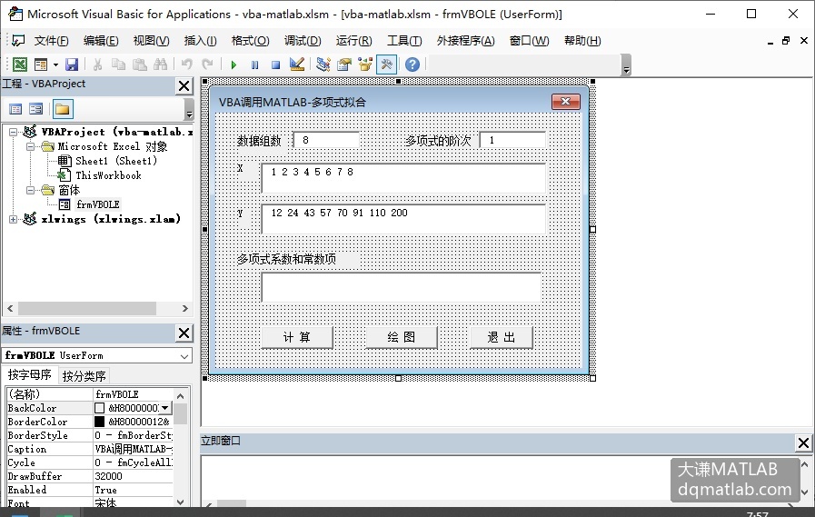Open the 文件(F) menu
This screenshot has width=815, height=517.
tap(51, 41)
